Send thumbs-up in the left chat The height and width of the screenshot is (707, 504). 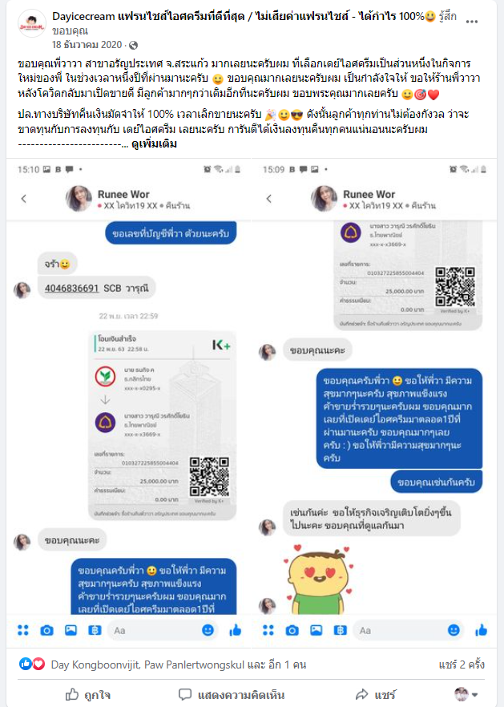[236, 630]
